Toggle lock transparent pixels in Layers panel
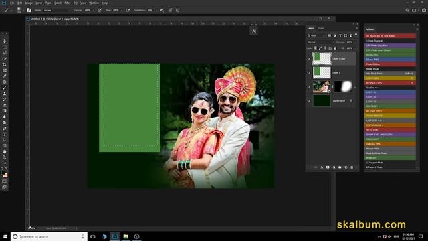Image resolution: width=428 pixels, height=241 pixels. 315,48
